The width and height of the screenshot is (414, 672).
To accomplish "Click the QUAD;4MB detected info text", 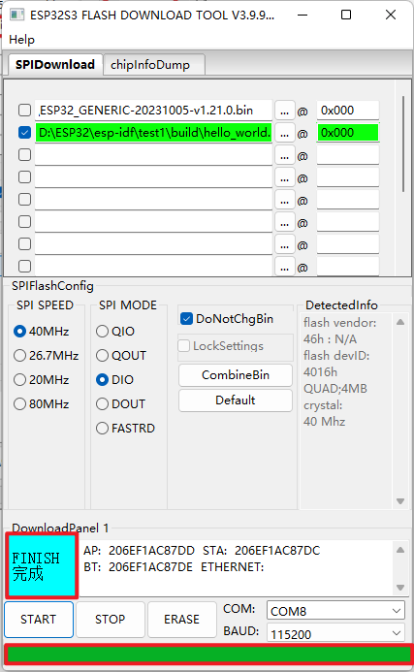I will [x=335, y=389].
